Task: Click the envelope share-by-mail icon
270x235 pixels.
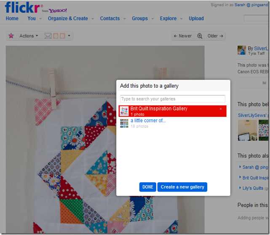Action: click(48, 36)
